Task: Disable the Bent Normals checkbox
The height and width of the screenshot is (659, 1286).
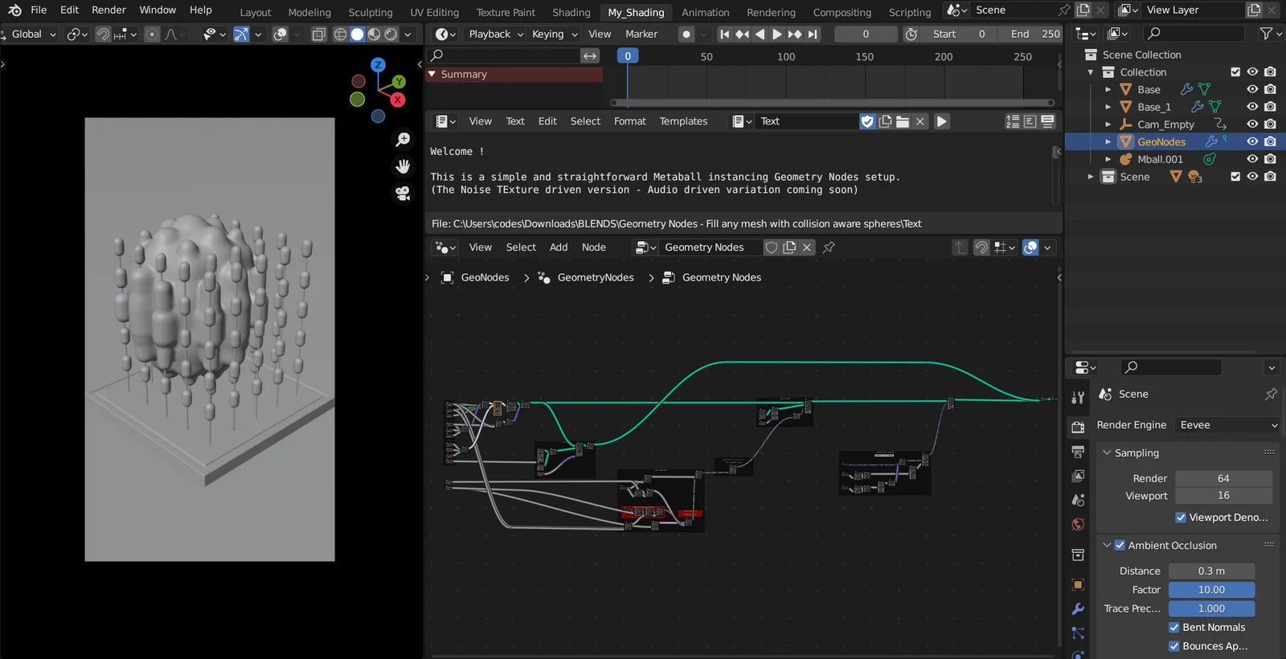Action: coord(1174,628)
